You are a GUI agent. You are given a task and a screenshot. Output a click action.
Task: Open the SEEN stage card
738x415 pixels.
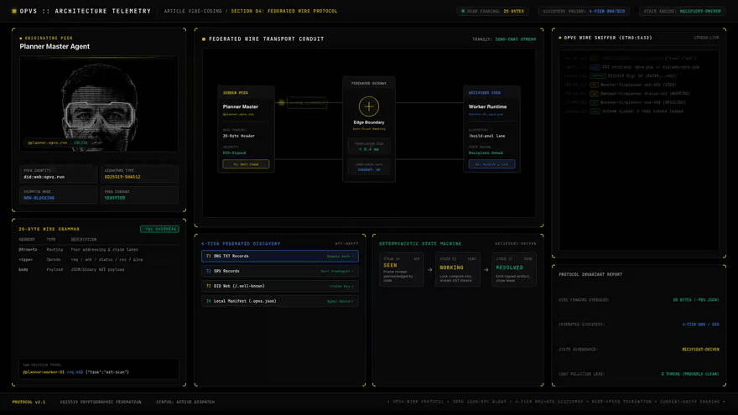[402, 270]
